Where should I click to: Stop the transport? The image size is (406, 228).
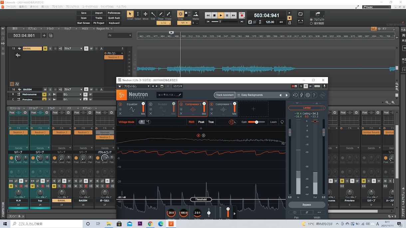215,15
